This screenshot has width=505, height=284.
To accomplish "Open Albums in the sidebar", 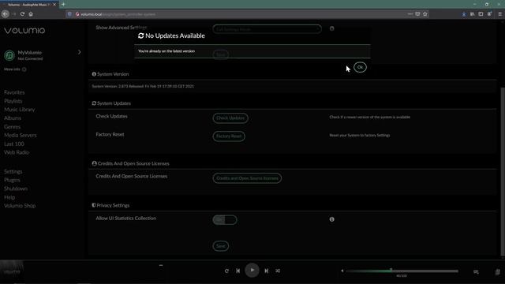I will point(13,118).
